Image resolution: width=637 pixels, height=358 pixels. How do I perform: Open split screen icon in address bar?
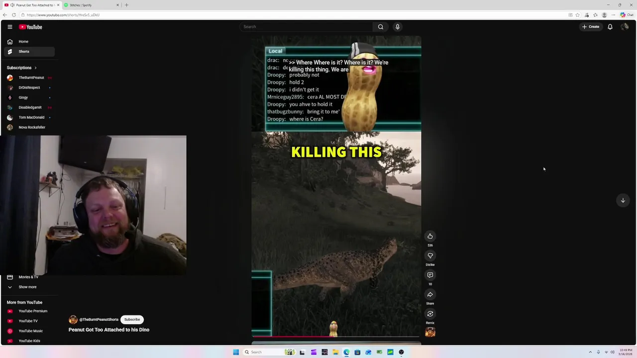570,15
